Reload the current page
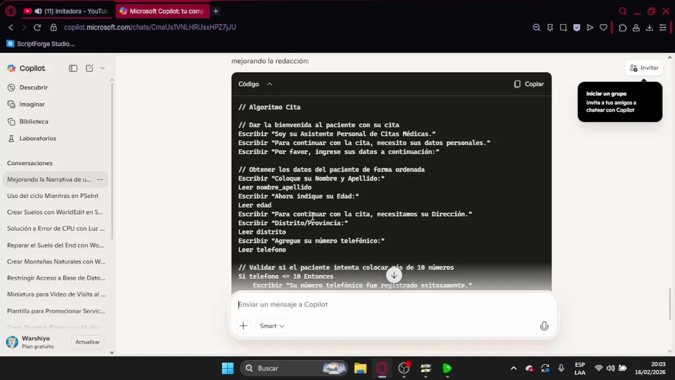675x380 pixels. pos(37,27)
